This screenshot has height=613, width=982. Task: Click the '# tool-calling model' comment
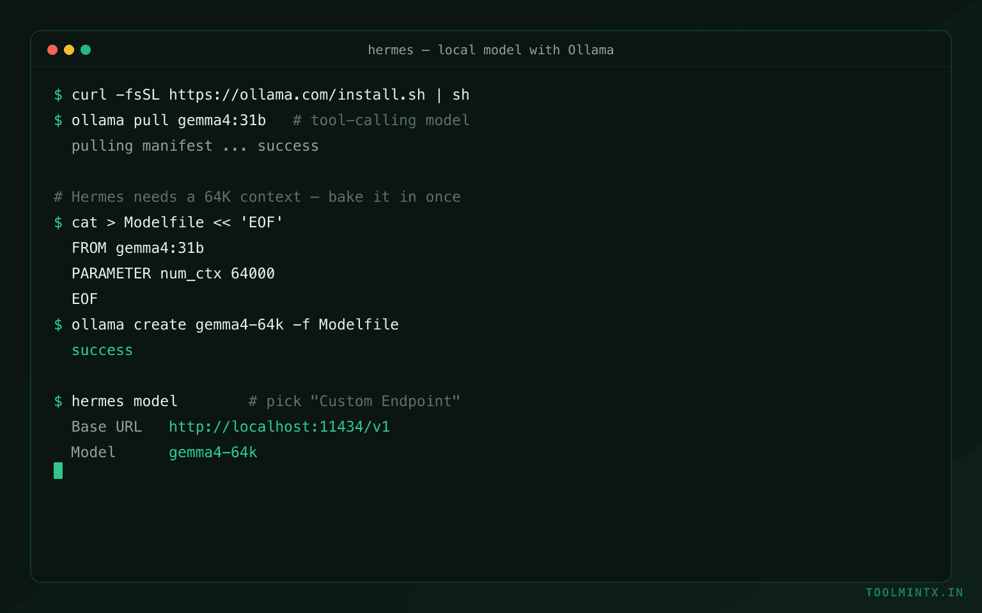(x=381, y=120)
